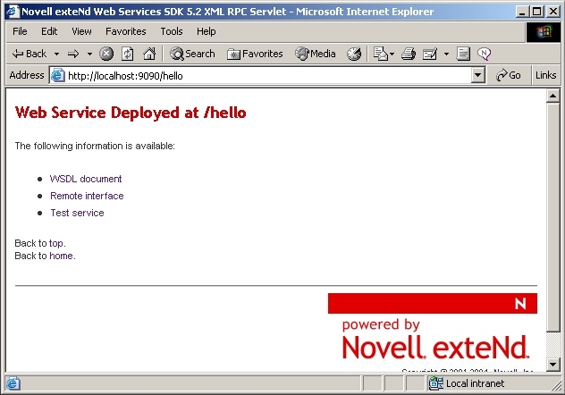The width and height of the screenshot is (565, 395).
Task: Click the Edit page toolbar icon
Action: (x=430, y=54)
